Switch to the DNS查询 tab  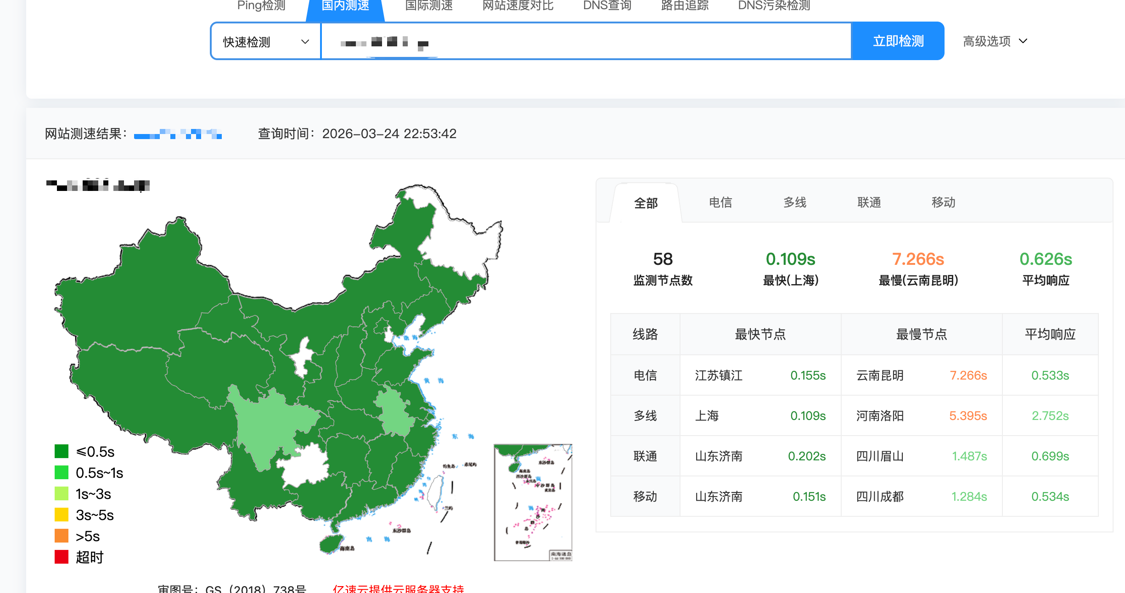(607, 6)
